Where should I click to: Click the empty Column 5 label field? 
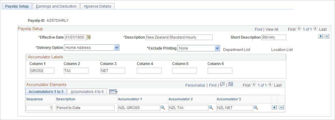(185, 71)
